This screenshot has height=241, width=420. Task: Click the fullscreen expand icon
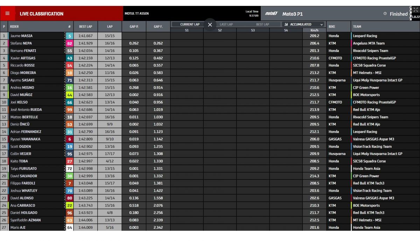point(415,10)
